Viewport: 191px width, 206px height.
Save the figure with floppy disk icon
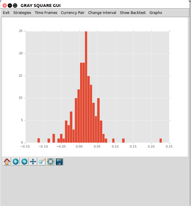point(59,162)
